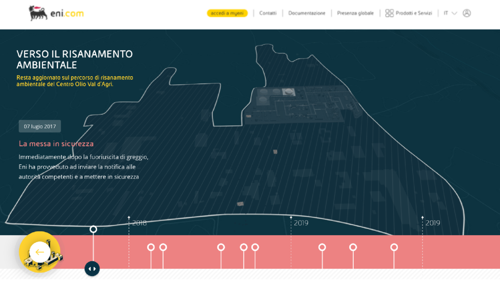Open the Documentazione menu item

307,13
